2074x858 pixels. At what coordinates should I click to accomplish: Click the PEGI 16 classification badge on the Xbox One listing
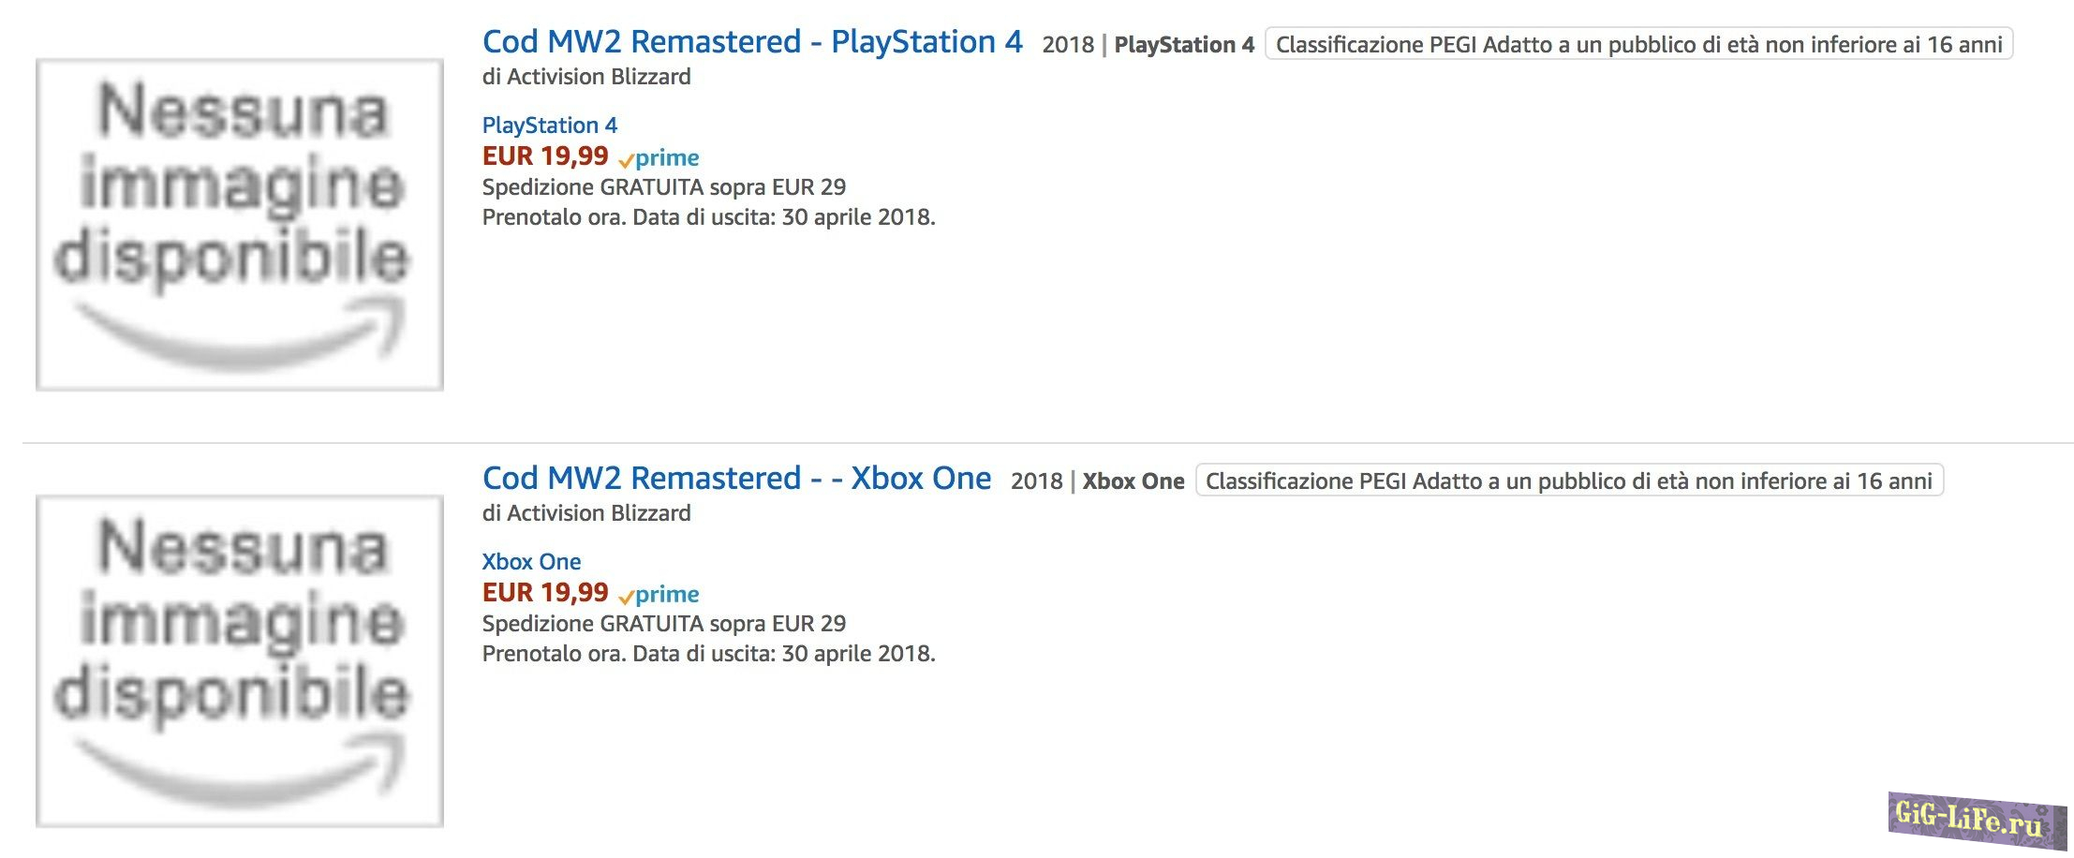(1569, 481)
